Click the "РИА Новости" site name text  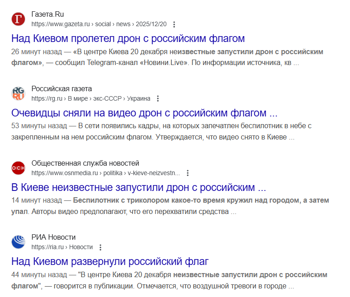(53, 237)
